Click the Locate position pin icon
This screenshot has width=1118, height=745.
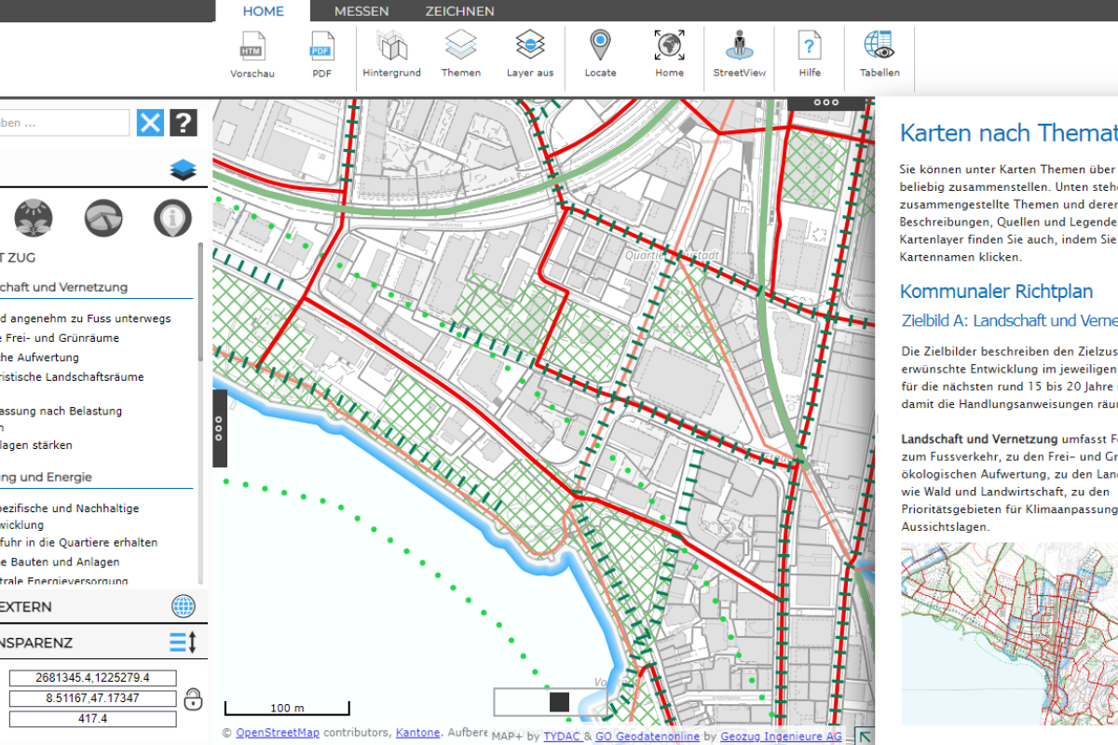coord(600,47)
